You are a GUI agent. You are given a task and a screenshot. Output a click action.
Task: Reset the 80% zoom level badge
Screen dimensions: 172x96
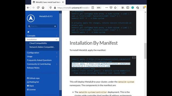point(99,8)
